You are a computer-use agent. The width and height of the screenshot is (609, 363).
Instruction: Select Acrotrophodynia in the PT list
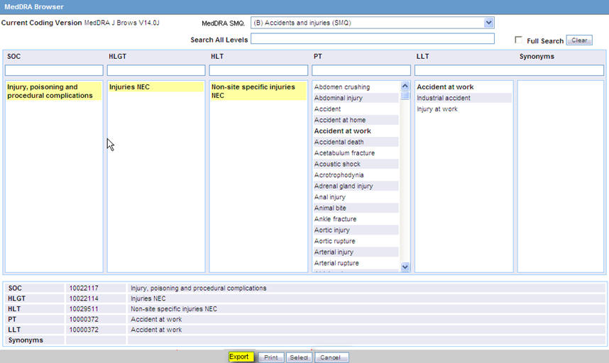click(339, 175)
